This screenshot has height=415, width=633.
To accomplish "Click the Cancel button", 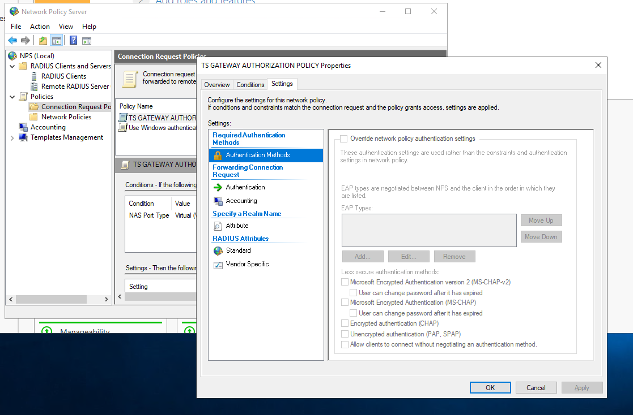I will click(536, 387).
